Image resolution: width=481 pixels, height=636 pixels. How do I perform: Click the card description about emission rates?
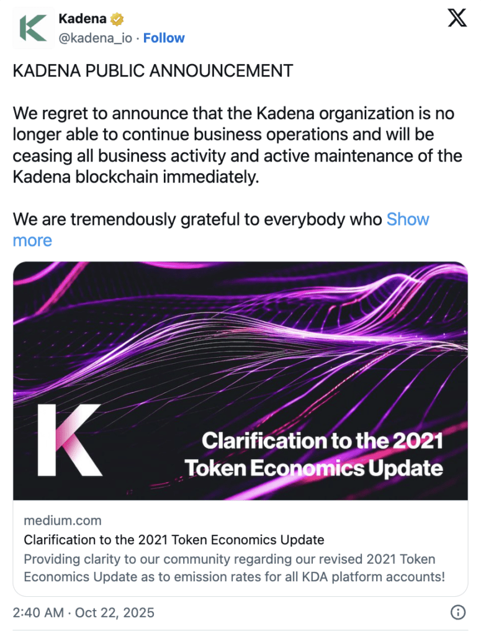tap(234, 568)
